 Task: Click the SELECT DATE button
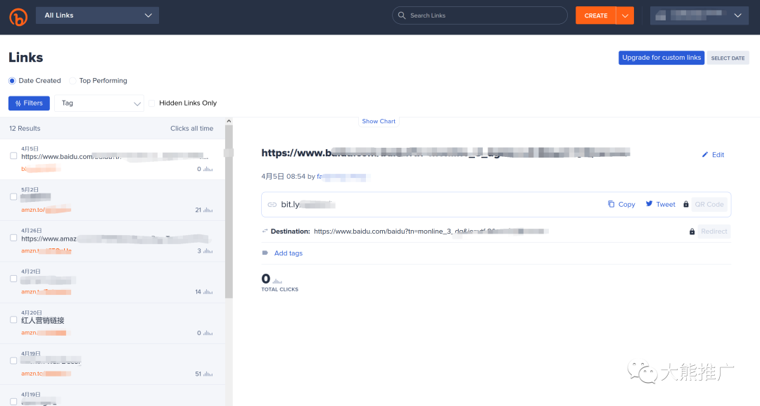728,58
